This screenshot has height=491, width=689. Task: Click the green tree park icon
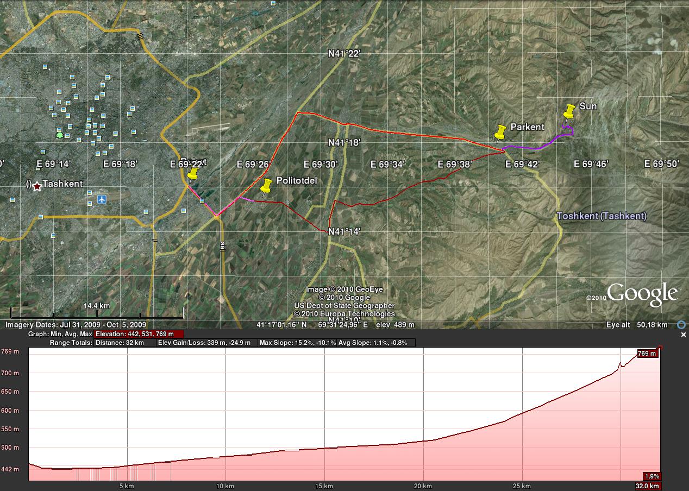pos(60,134)
